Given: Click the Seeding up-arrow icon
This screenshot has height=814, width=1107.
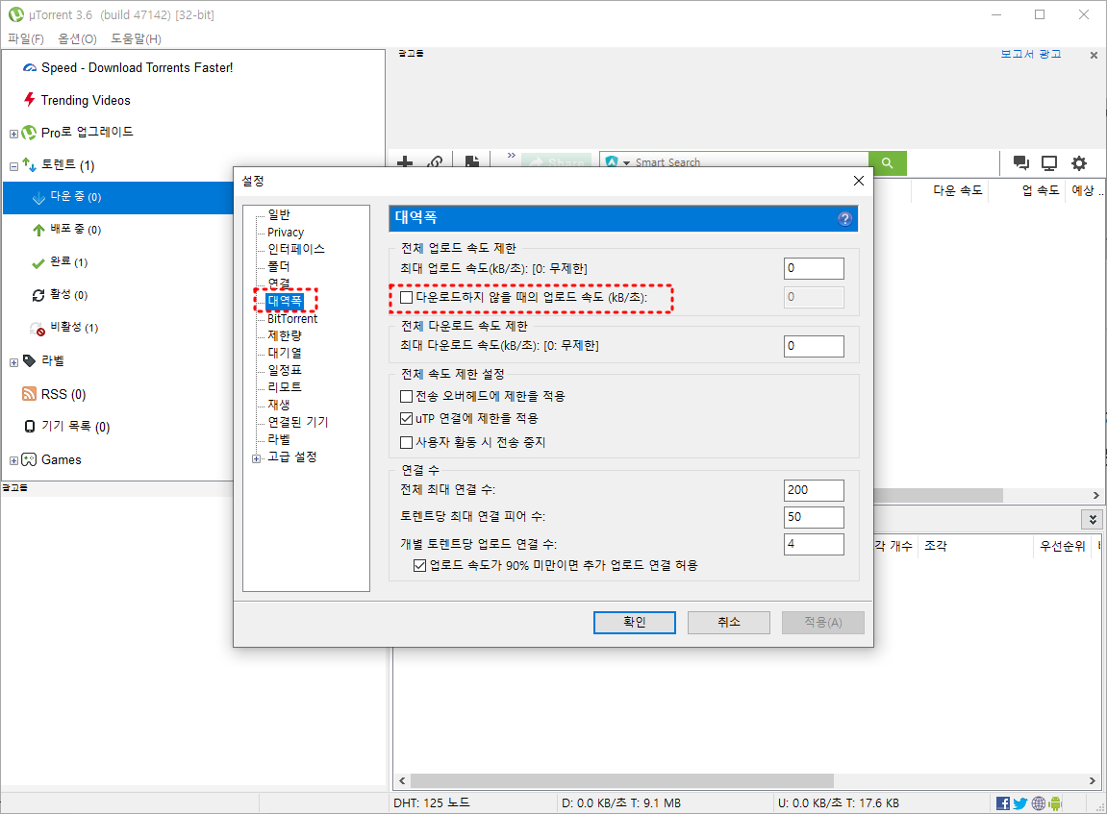Looking at the screenshot, I should 38,230.
